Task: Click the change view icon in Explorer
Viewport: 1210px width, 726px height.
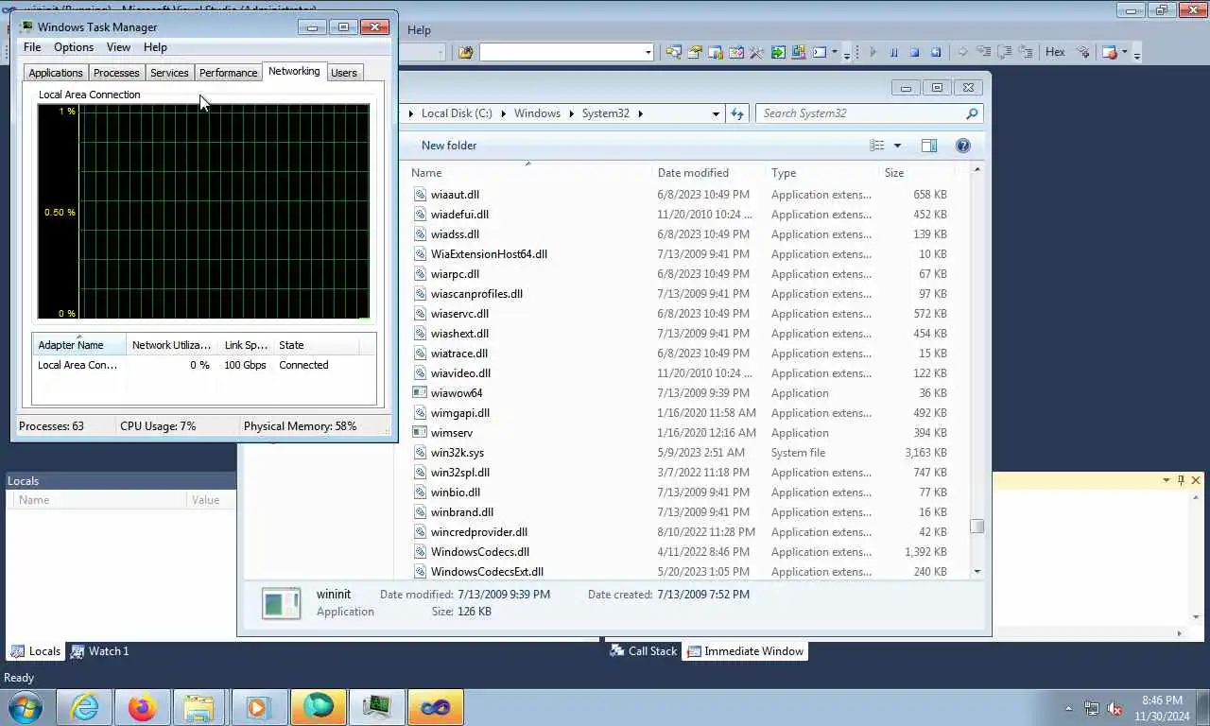Action: 877,146
